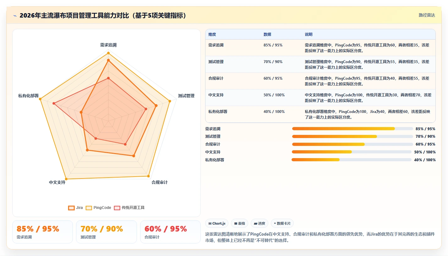The width and height of the screenshot is (448, 256).
Task: Toggle the PingCode legend swatch
Action: (x=89, y=208)
